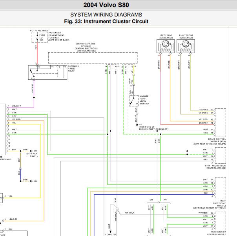Click the 'HOT AT ALL TIMES' label
This screenshot has width=237, height=236.
pyautogui.click(x=39, y=31)
